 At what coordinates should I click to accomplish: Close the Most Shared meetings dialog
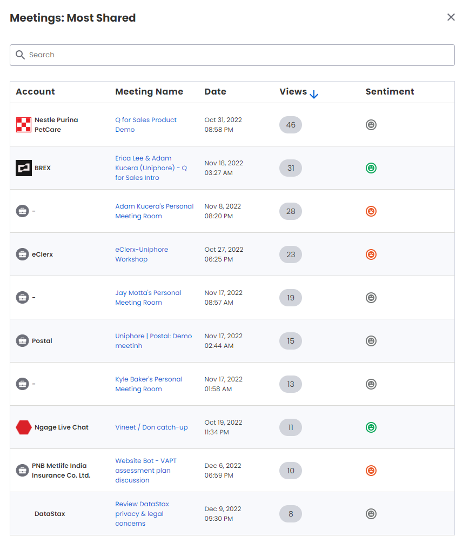(x=451, y=17)
